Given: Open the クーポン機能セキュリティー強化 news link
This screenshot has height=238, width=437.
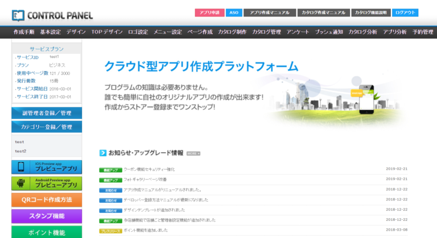Looking at the screenshot, I should (149, 169).
